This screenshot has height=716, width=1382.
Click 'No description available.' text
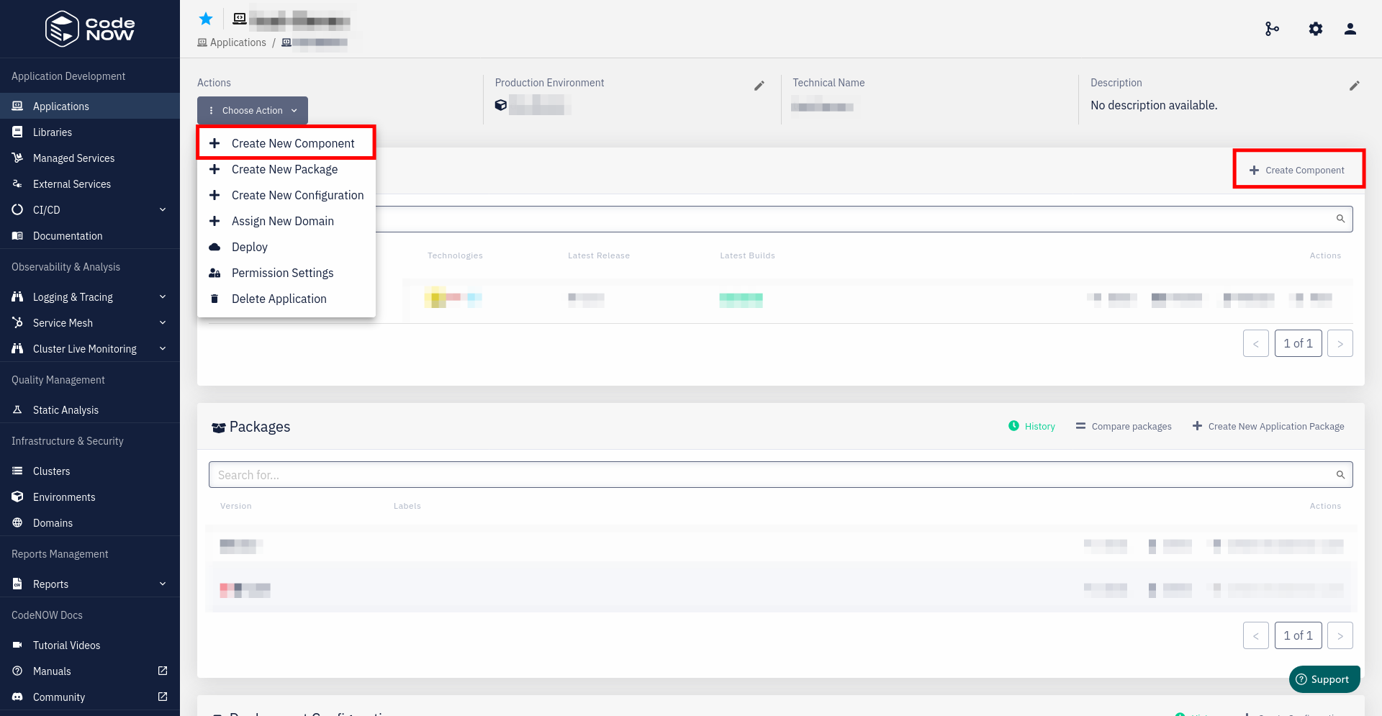tap(1154, 105)
